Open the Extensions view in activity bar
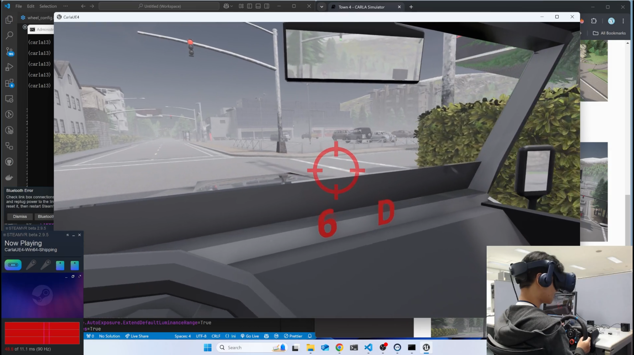This screenshot has height=355, width=634. coord(9,83)
